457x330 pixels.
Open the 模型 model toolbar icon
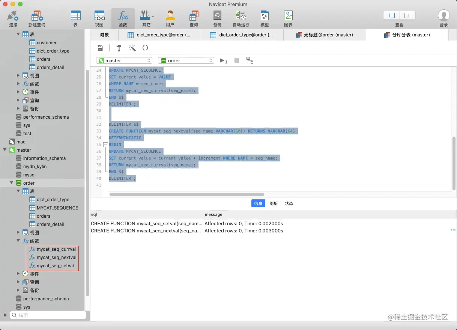click(x=265, y=18)
